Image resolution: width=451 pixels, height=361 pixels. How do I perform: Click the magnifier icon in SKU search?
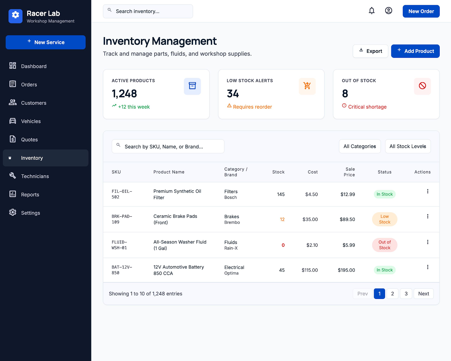[x=118, y=145]
